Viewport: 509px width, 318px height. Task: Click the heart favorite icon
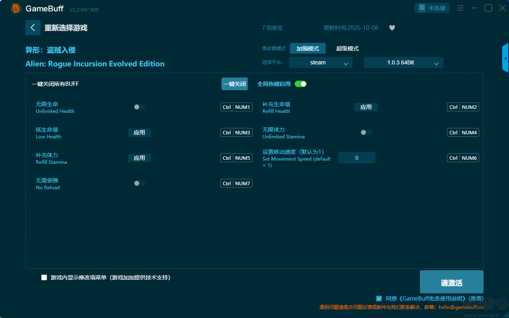tap(392, 28)
